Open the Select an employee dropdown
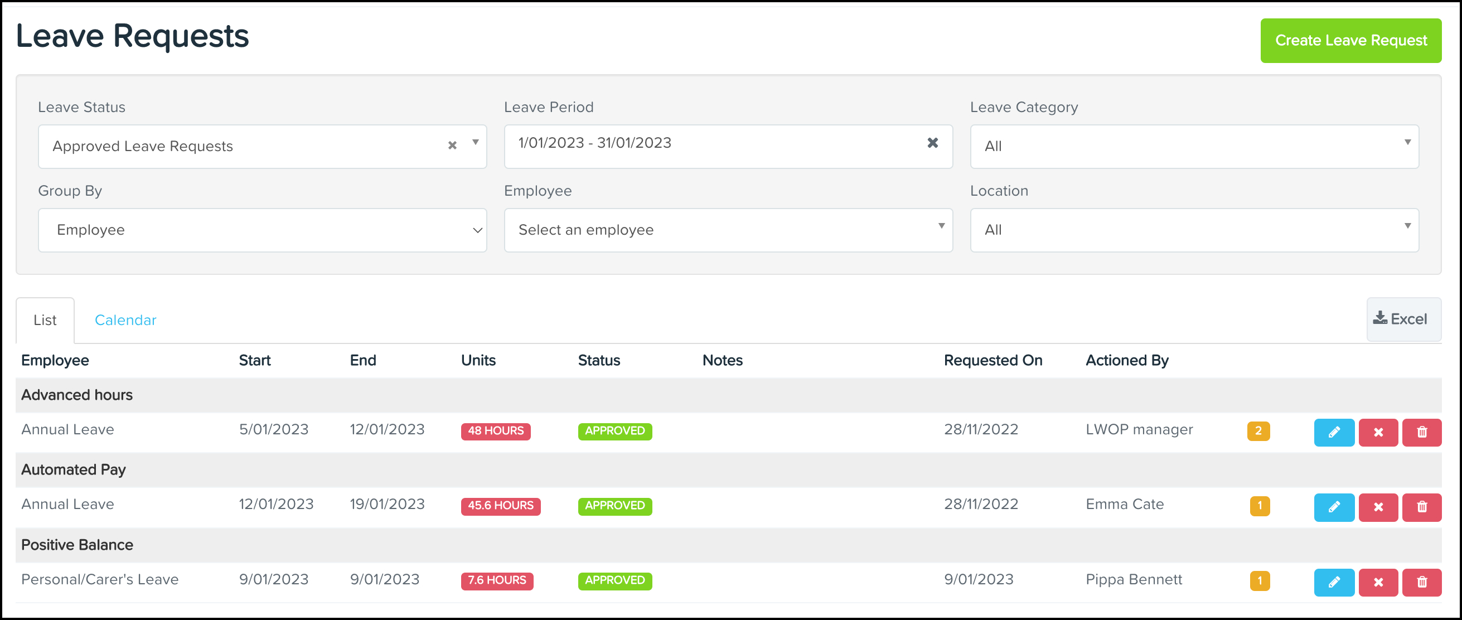 (x=728, y=230)
